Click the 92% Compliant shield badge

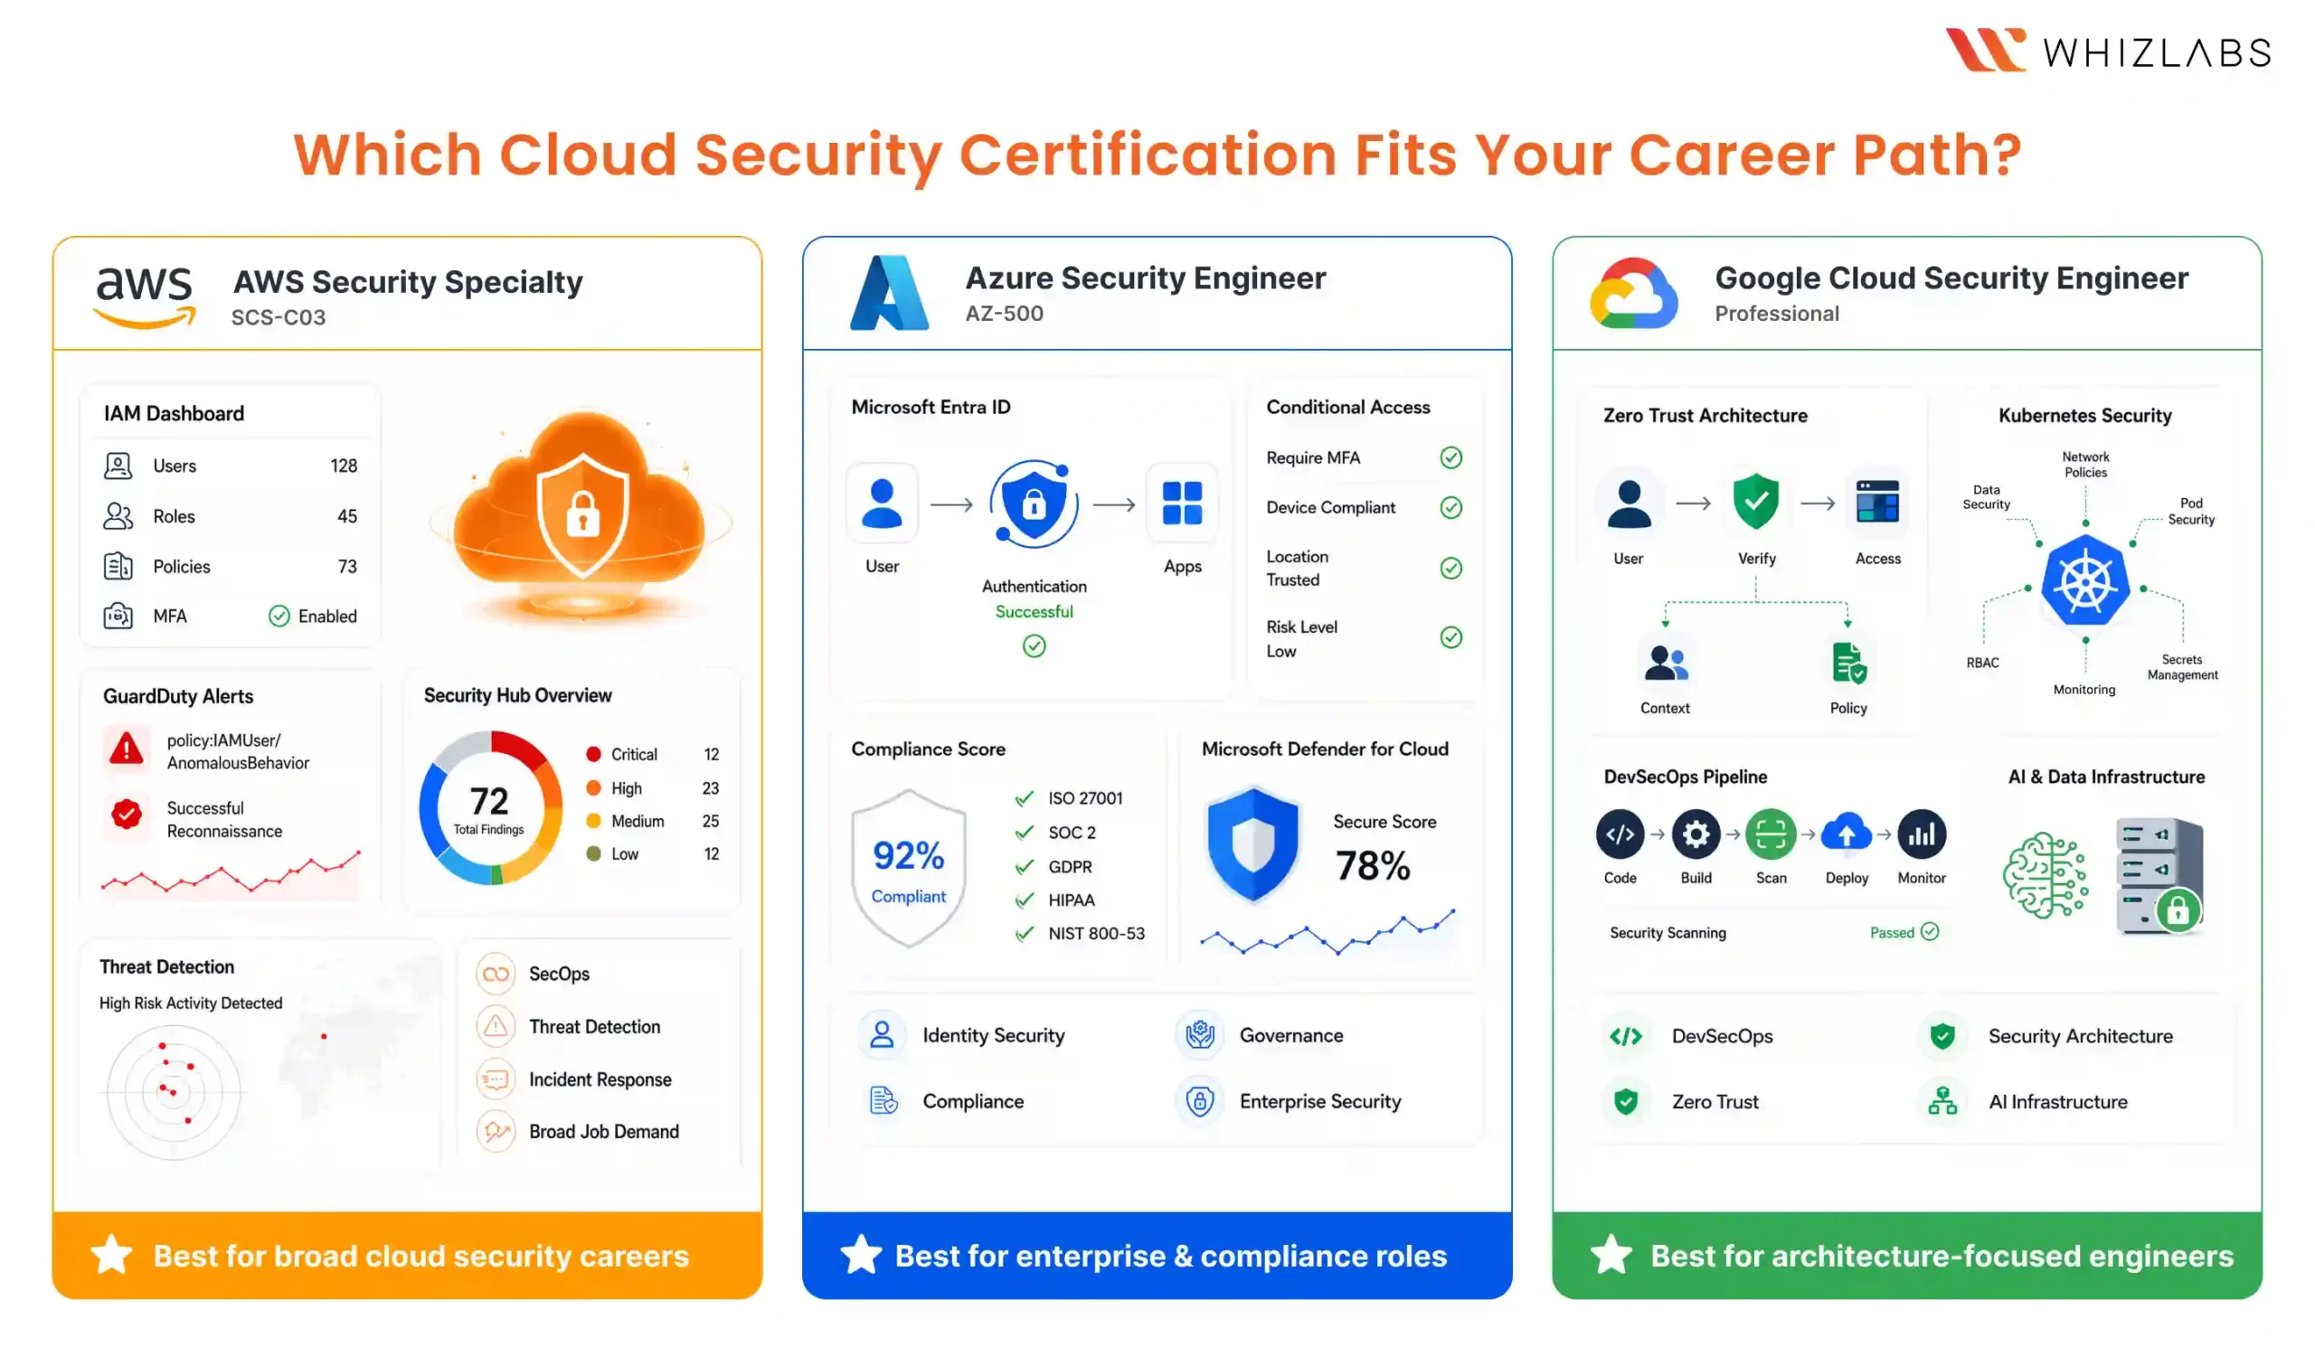tap(908, 868)
